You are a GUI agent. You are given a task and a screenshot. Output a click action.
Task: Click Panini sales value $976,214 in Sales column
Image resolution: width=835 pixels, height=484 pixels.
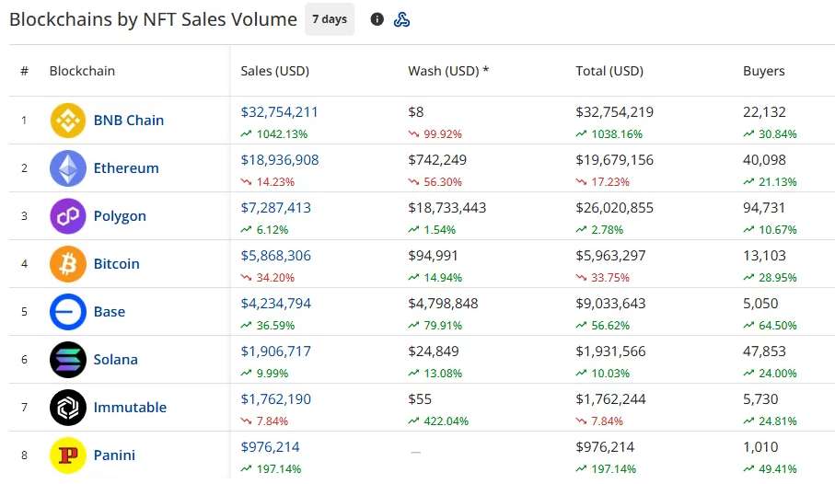tap(270, 446)
